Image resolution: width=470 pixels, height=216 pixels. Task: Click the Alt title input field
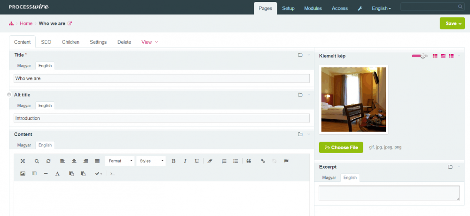tap(162, 118)
